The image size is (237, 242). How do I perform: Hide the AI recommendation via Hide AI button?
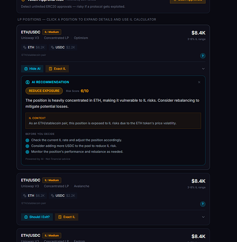pos(32,69)
